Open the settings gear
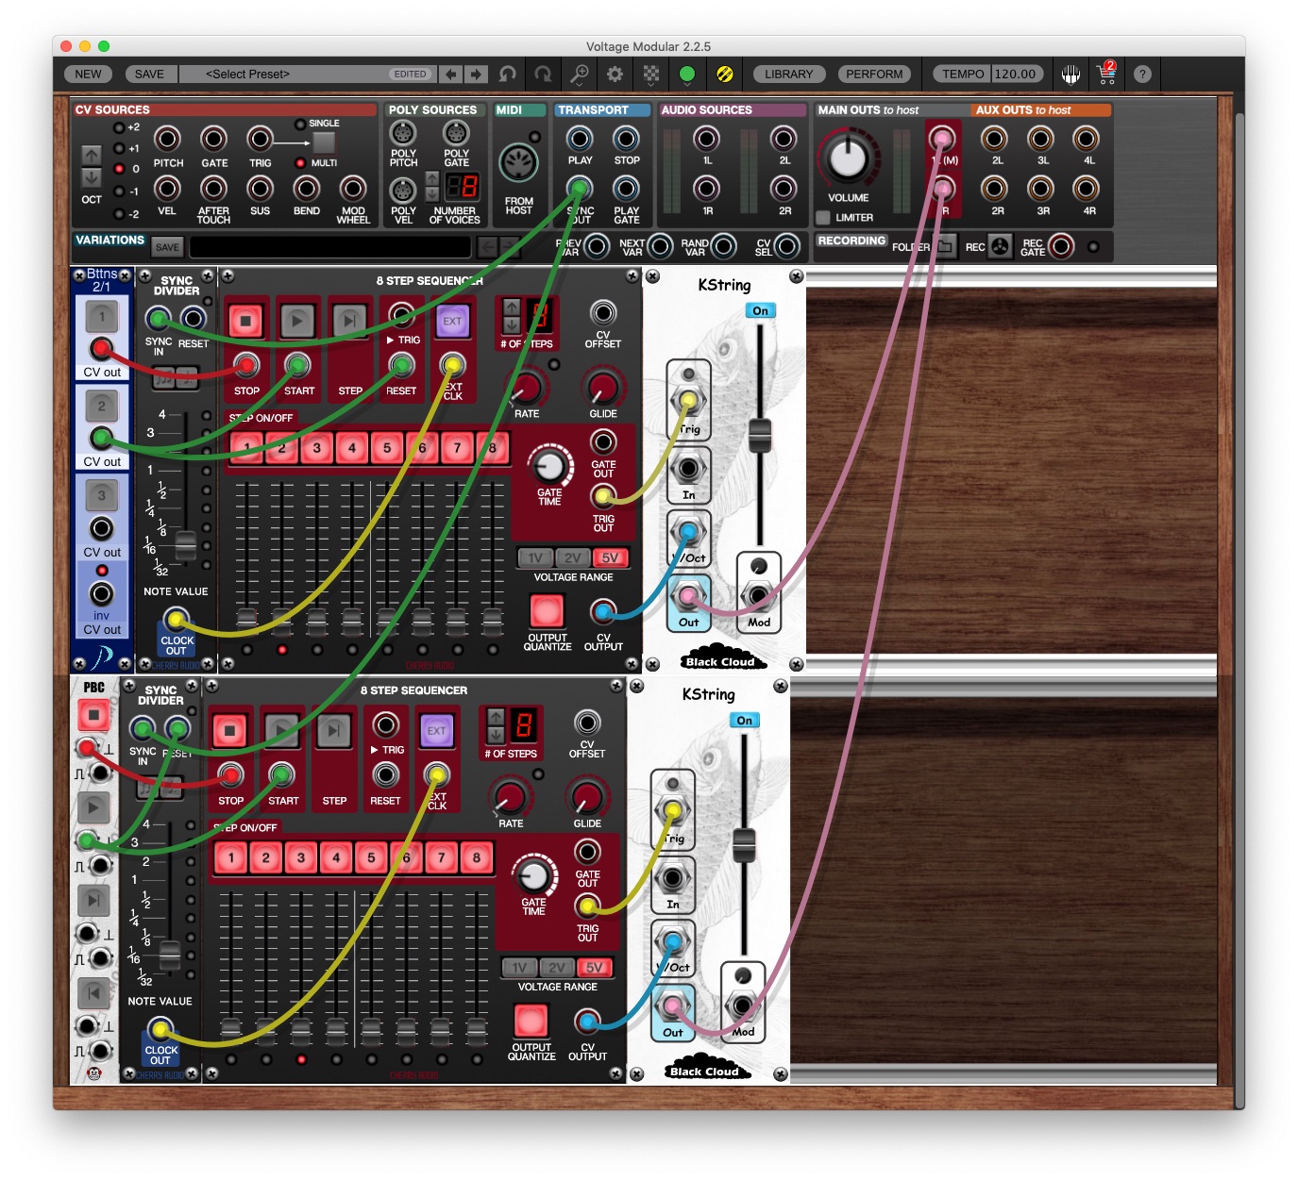Viewport: 1298px width, 1180px height. click(x=615, y=74)
